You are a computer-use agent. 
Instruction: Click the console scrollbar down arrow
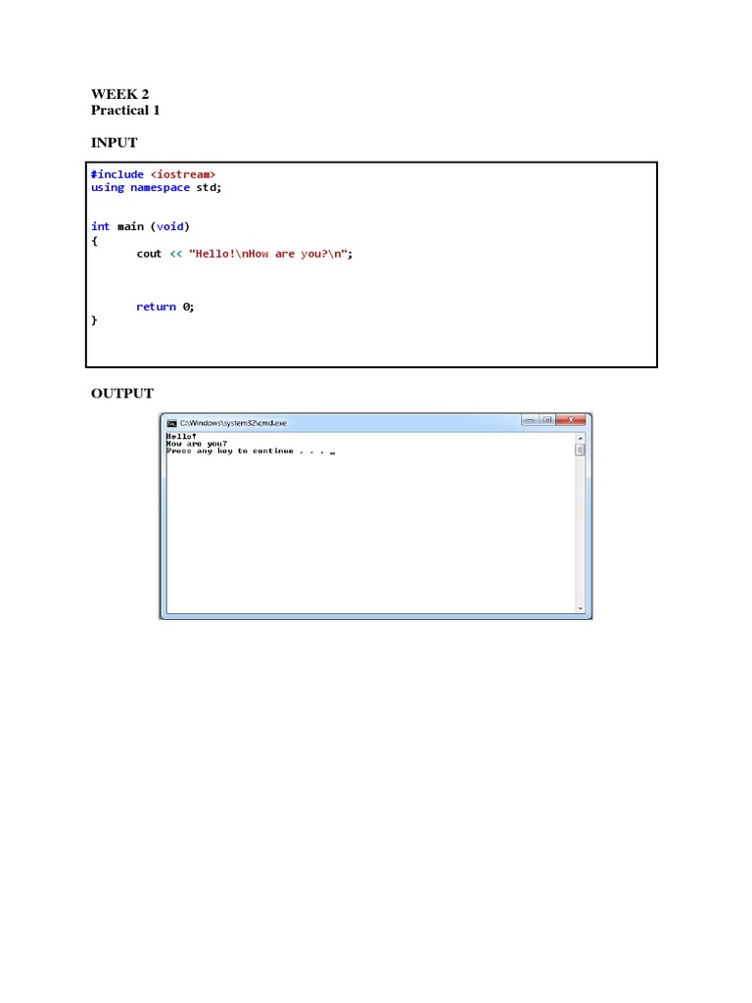point(580,608)
